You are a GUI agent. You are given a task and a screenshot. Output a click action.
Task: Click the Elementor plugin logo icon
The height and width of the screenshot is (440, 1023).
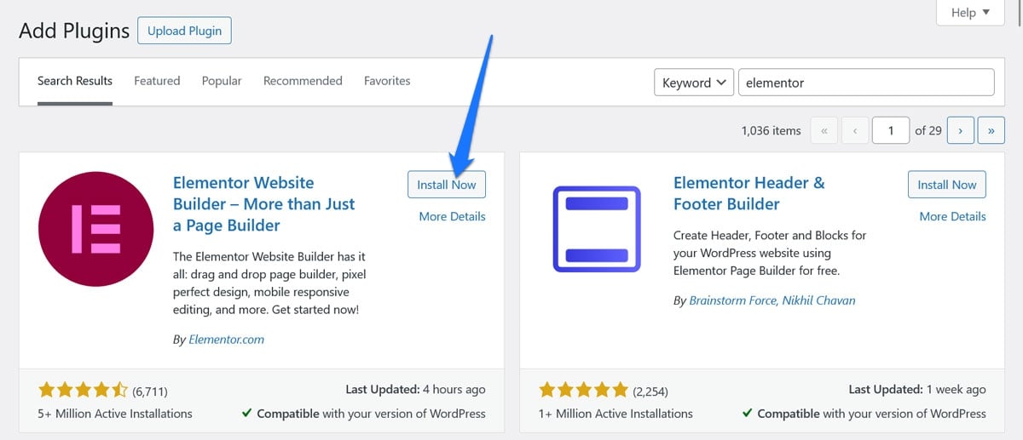95,229
